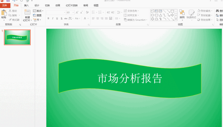Open the File (文件) tab
Screen dimensions: 223x127
click(5, 6)
